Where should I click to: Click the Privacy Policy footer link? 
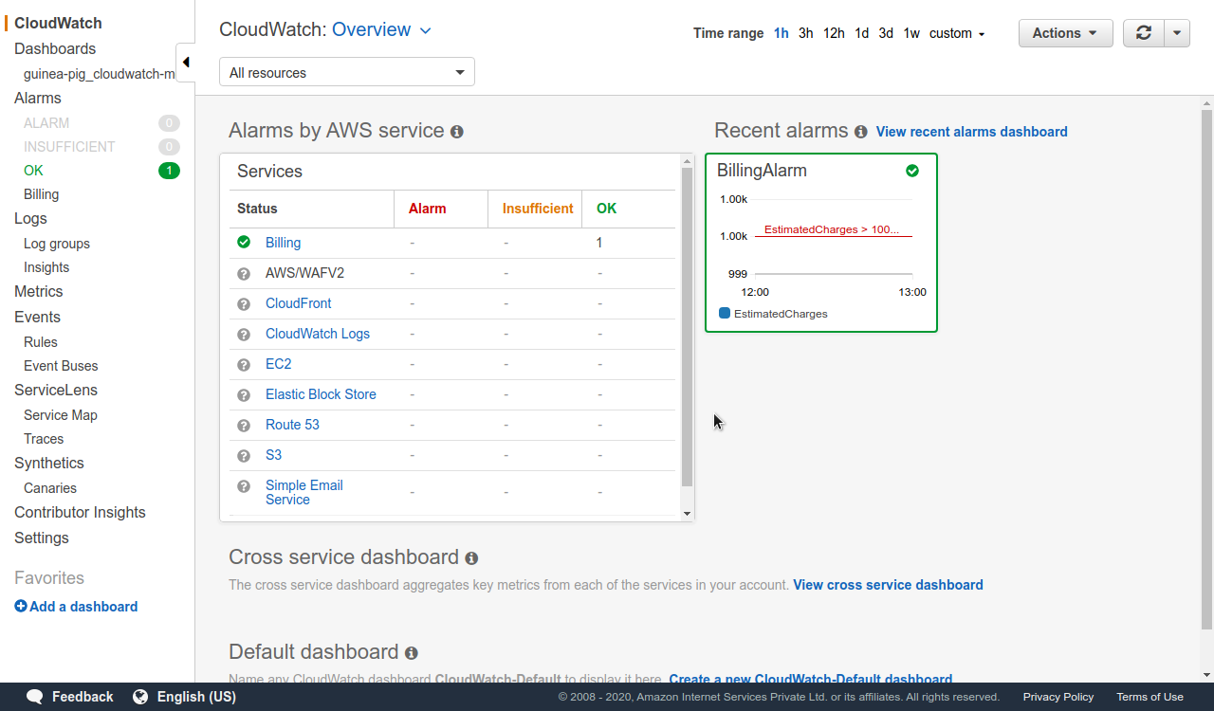1058,697
